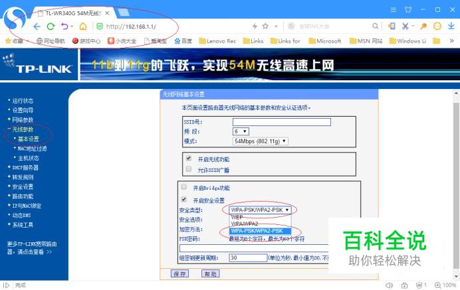This screenshot has height=290, width=460.
Task: Open the 游戏中心 bookmark
Action: tap(86, 41)
